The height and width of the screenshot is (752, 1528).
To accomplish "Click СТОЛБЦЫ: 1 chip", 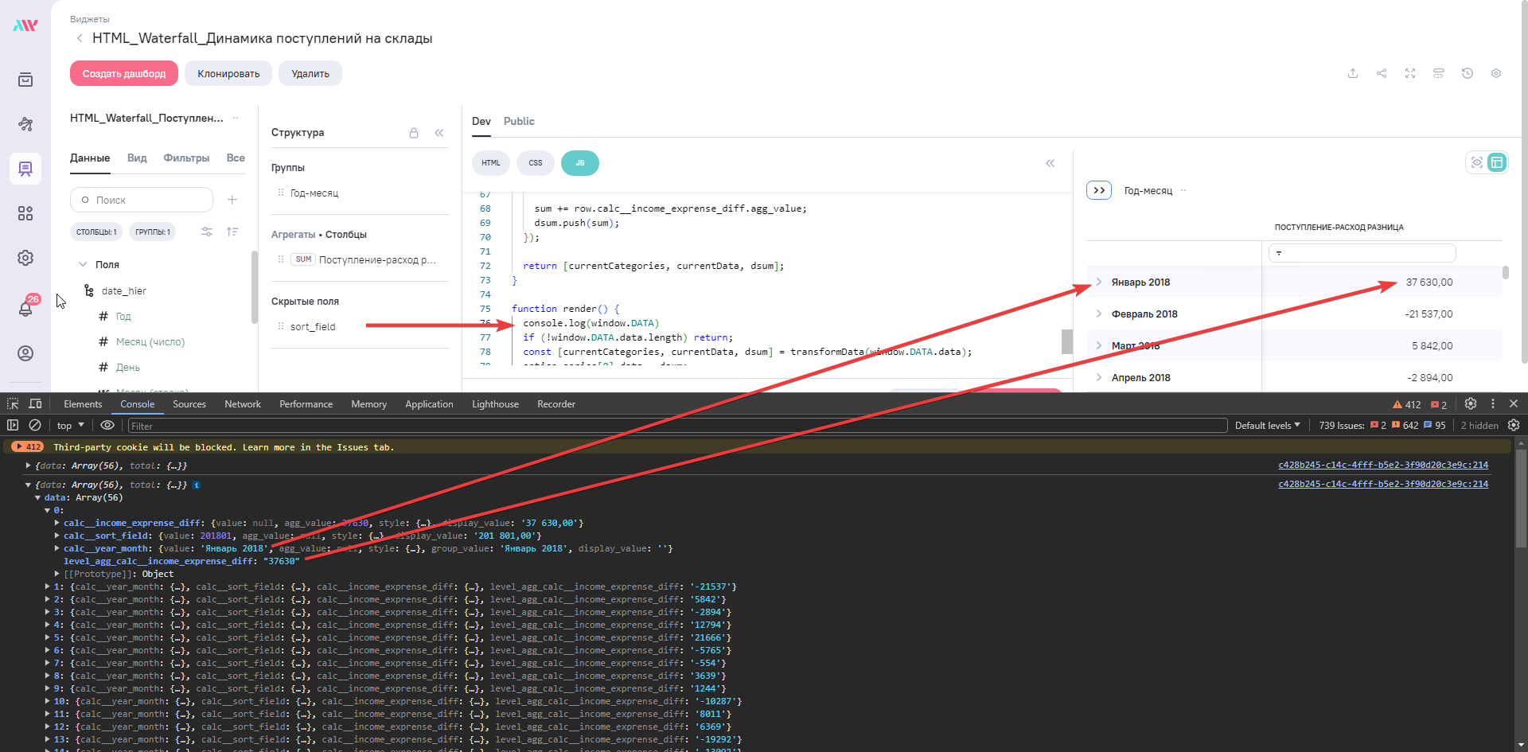I will click(x=96, y=232).
